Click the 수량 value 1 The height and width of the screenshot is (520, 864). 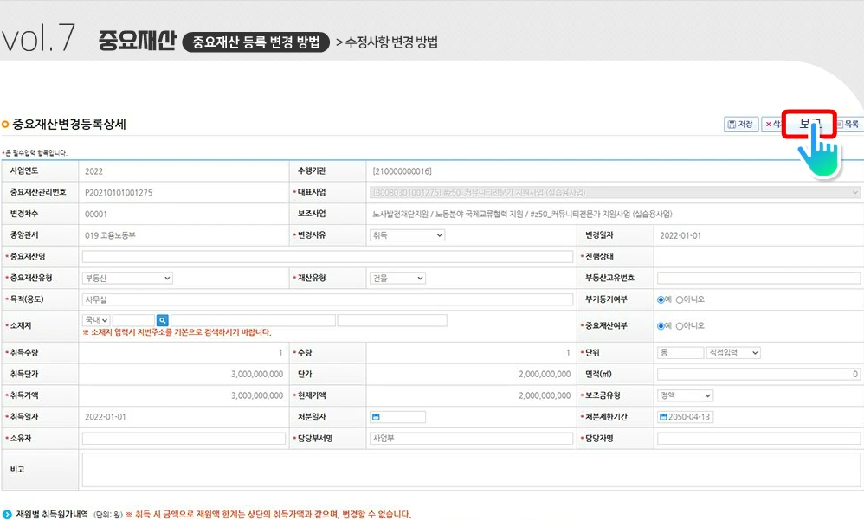click(x=568, y=352)
